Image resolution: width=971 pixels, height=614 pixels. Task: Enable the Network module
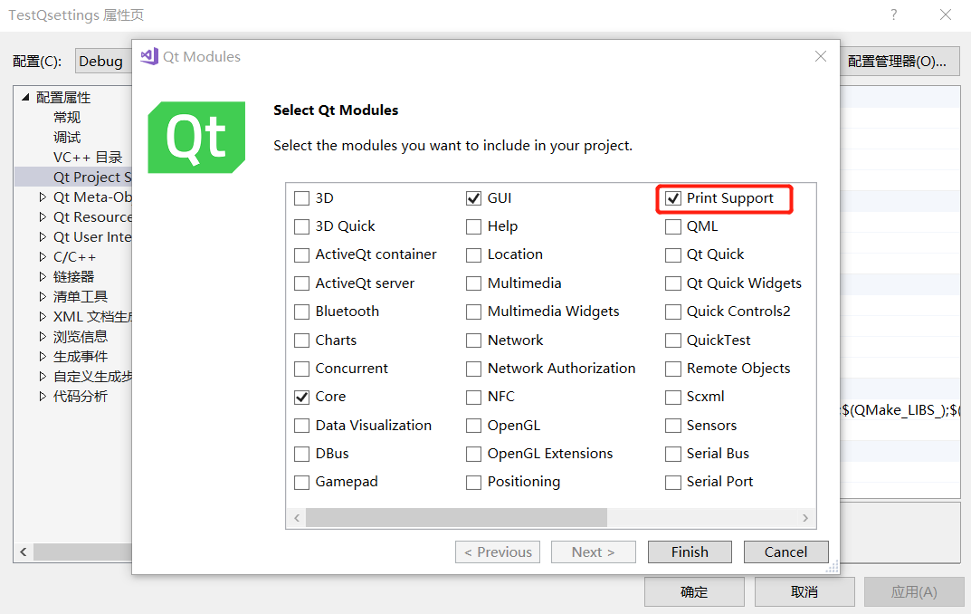(x=473, y=340)
